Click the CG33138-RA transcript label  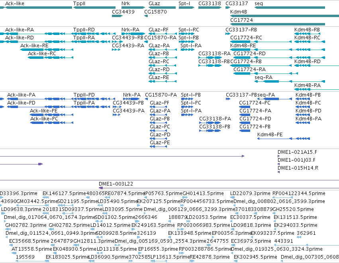tap(214, 54)
